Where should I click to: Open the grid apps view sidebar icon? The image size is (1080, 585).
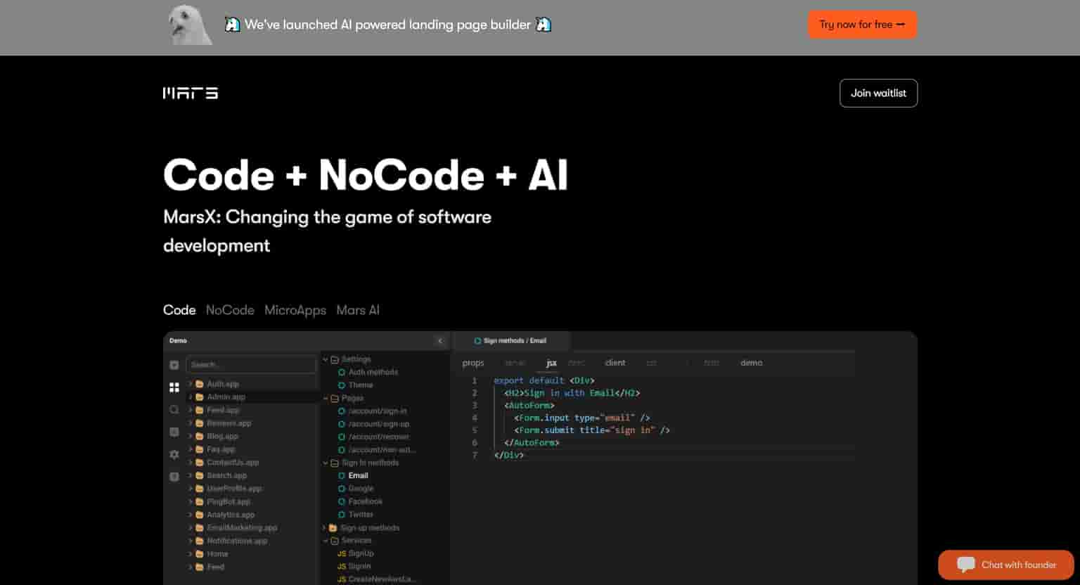tap(174, 387)
